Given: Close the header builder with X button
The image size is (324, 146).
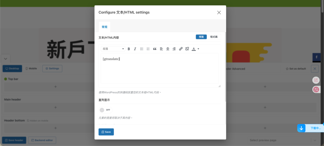Looking at the screenshot, I should [x=315, y=69].
